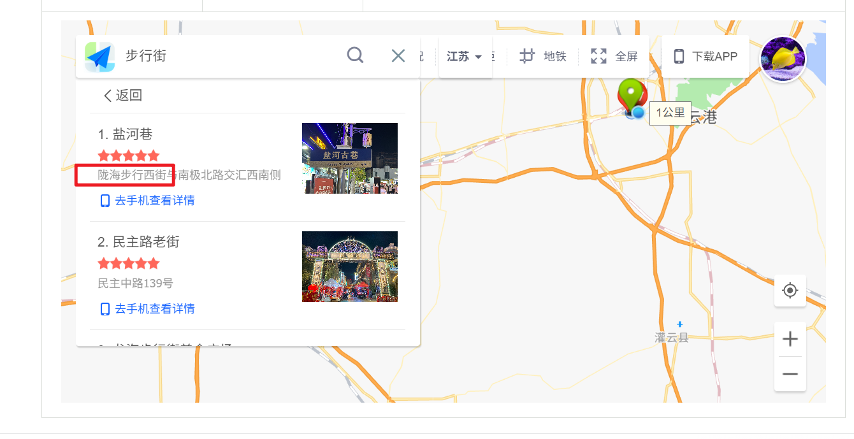This screenshot has width=854, height=439.
Task: Open the 民主路老街 illuminated arch thumbnail
Action: [x=349, y=266]
